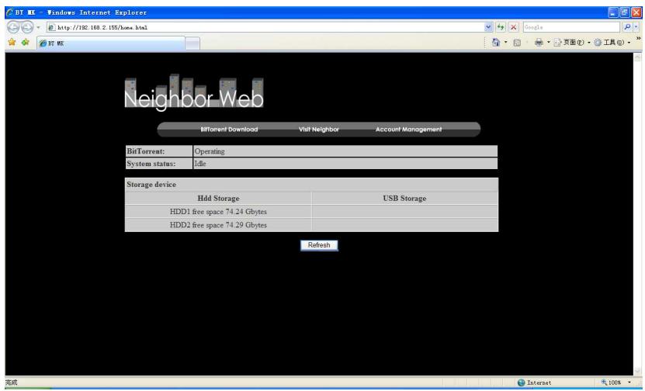
Task: Select the 'Idle' system status text
Action: tap(200, 164)
